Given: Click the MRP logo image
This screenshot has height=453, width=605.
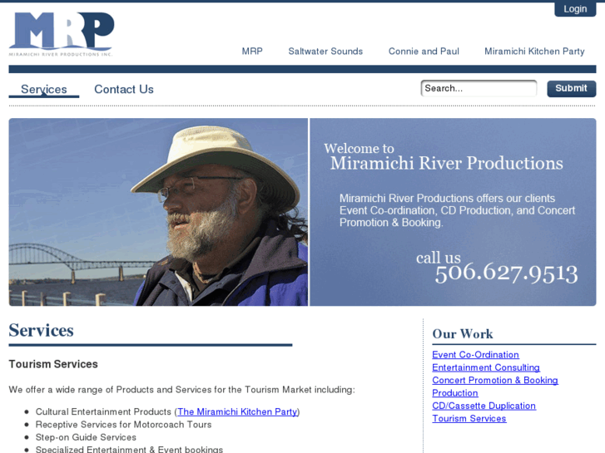Looking at the screenshot, I should pos(62,34).
